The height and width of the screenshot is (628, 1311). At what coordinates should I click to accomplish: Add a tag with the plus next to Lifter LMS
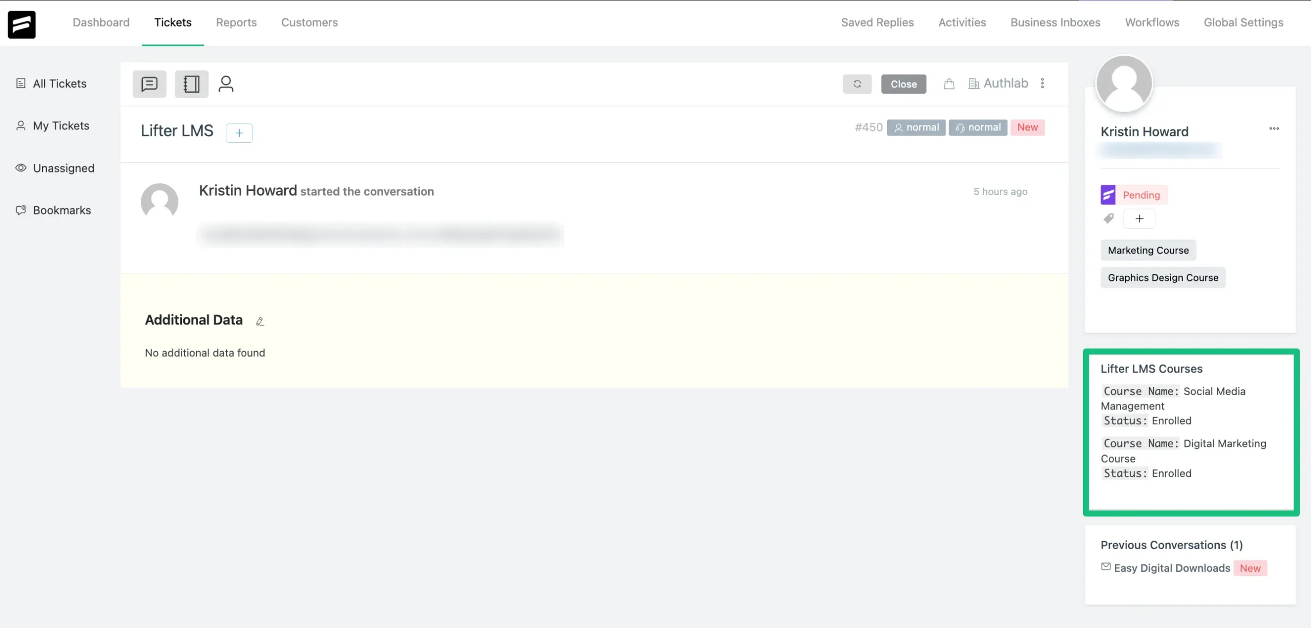point(239,133)
